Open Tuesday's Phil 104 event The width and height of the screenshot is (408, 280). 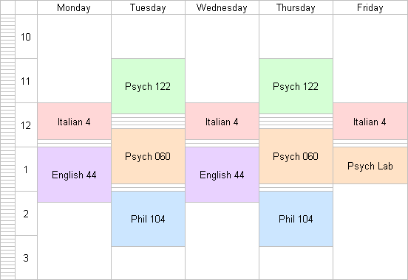(x=148, y=219)
